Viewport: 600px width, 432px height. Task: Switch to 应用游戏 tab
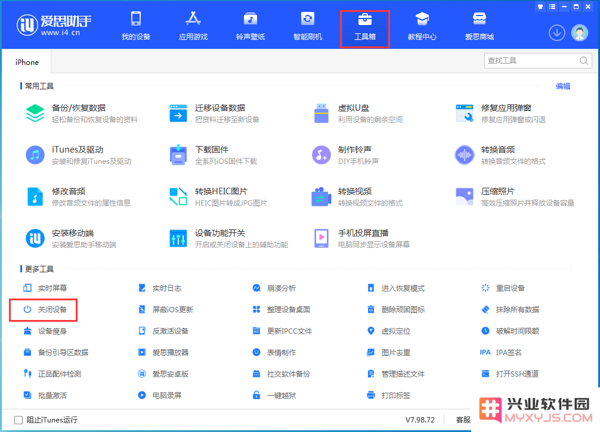pos(193,26)
